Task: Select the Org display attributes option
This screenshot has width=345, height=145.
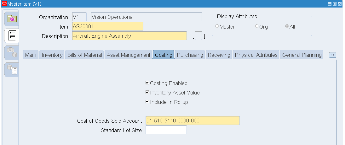Action: [257, 26]
